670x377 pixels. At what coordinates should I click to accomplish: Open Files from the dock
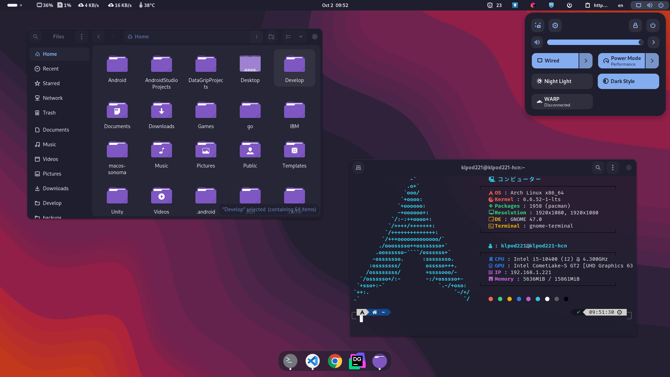click(380, 361)
